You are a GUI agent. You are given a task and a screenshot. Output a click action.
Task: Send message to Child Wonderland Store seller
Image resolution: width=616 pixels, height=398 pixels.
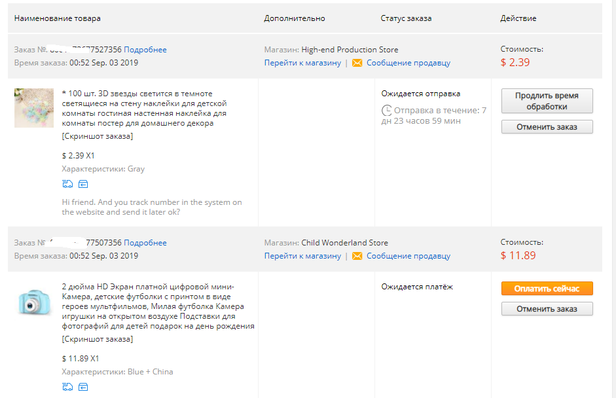408,256
